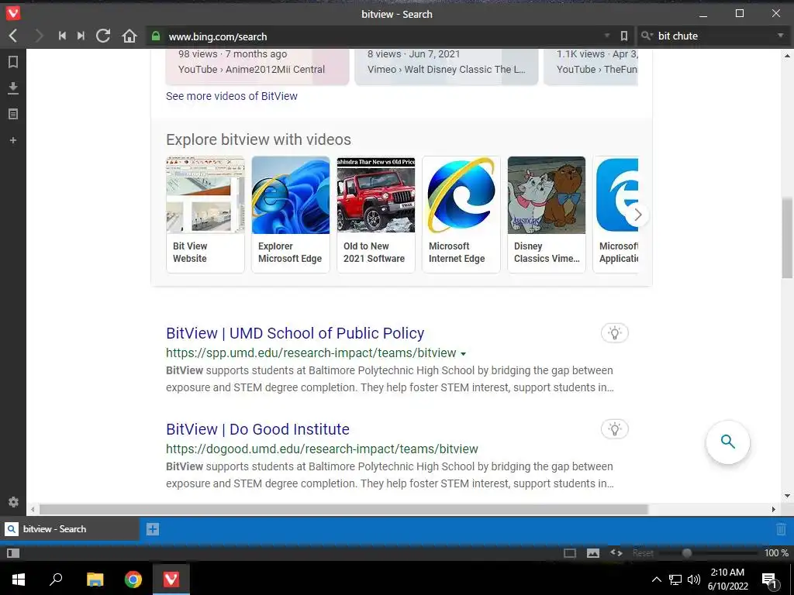The width and height of the screenshot is (794, 595).
Task: Open File Explorer from the taskbar
Action: click(95, 580)
